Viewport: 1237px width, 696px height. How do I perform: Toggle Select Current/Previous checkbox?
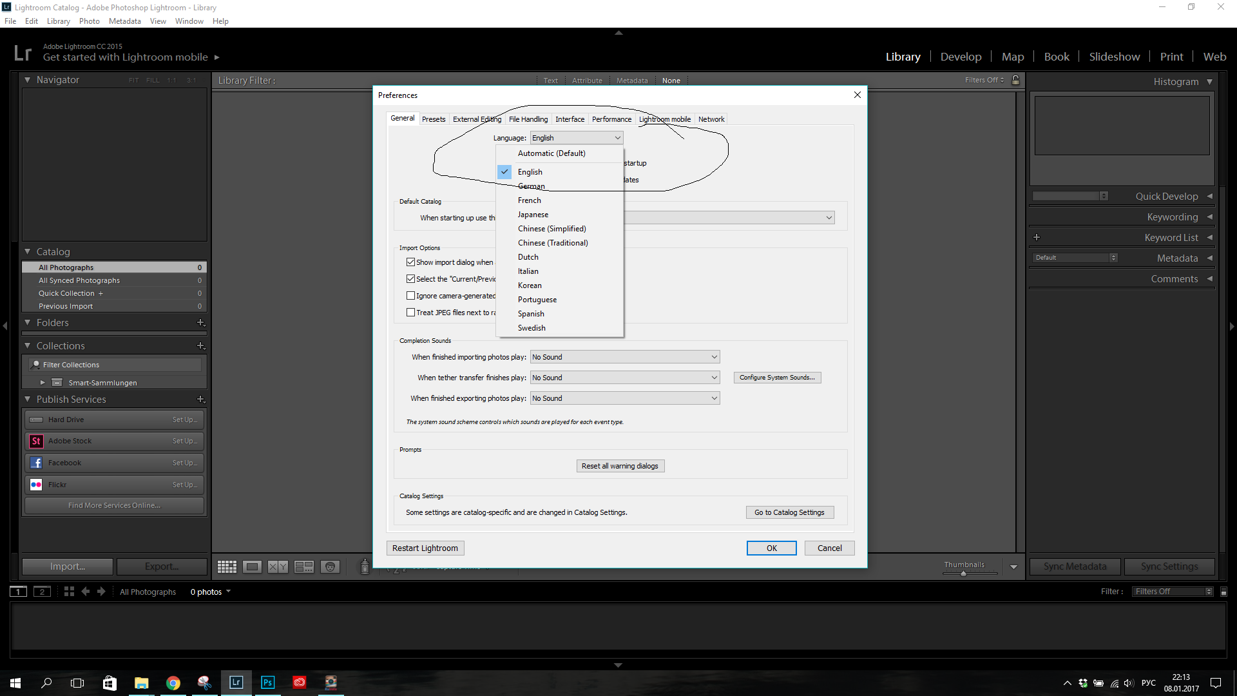tap(411, 279)
